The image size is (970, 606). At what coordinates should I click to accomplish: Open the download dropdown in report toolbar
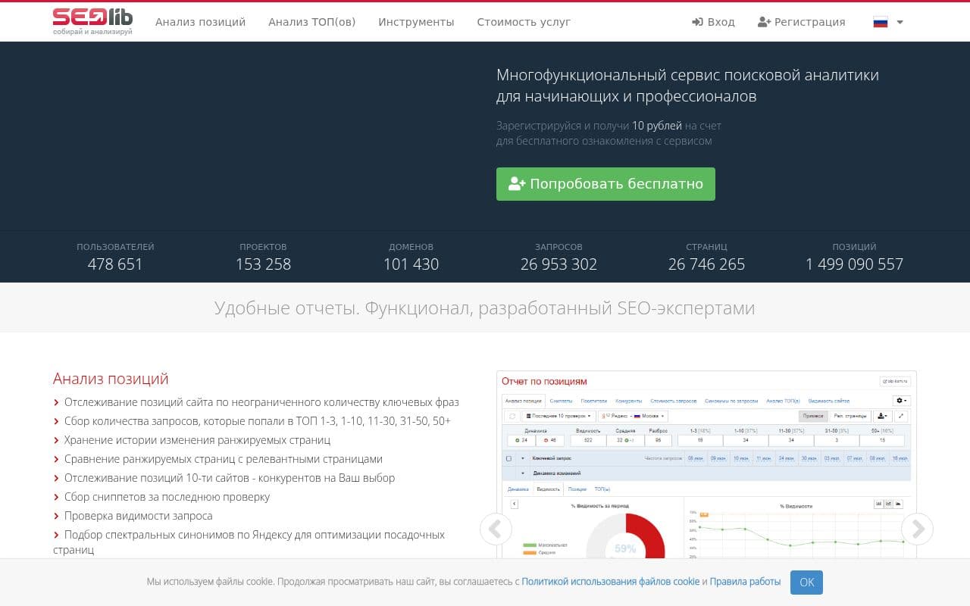click(x=881, y=416)
